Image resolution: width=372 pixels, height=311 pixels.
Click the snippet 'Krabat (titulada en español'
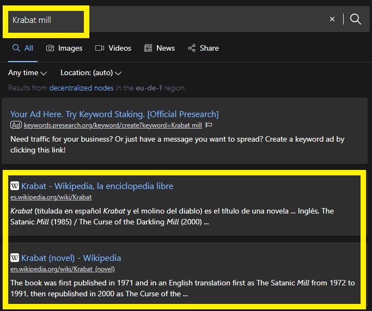point(172,216)
